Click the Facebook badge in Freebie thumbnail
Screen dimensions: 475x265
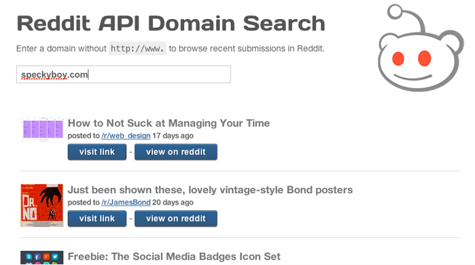click(37, 257)
